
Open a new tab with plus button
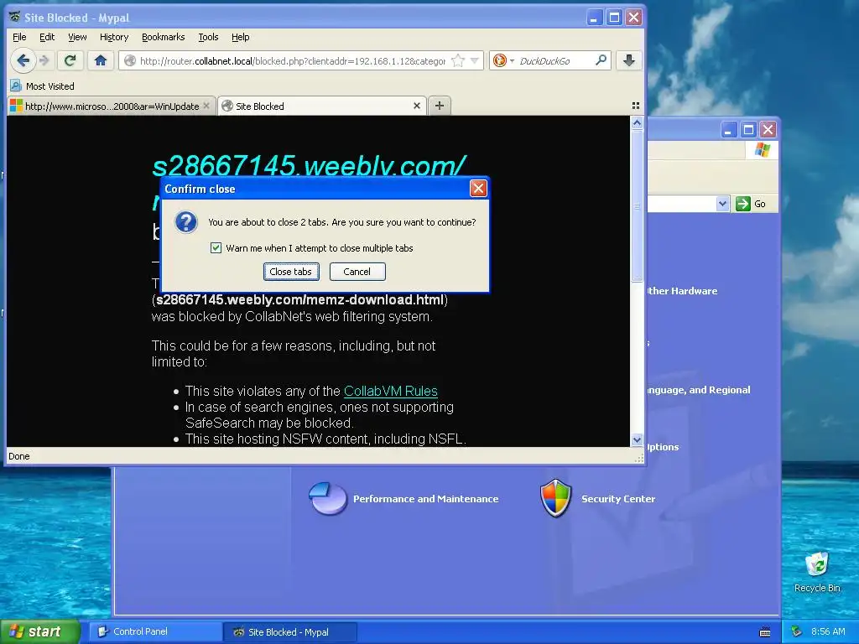440,106
